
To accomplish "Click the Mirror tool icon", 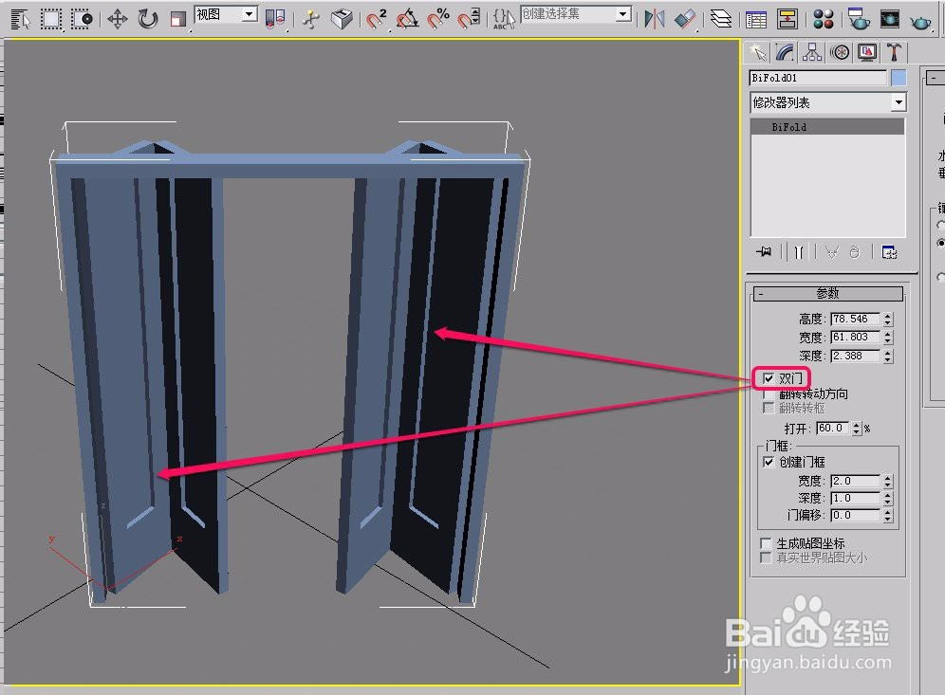I will (655, 19).
